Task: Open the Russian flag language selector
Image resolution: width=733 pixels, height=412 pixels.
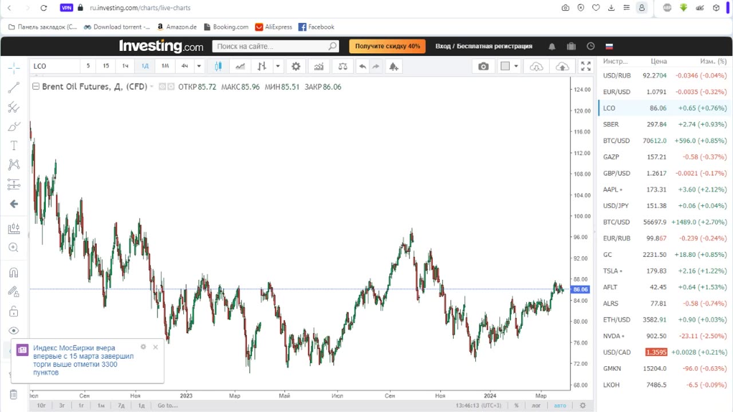Action: coord(609,46)
